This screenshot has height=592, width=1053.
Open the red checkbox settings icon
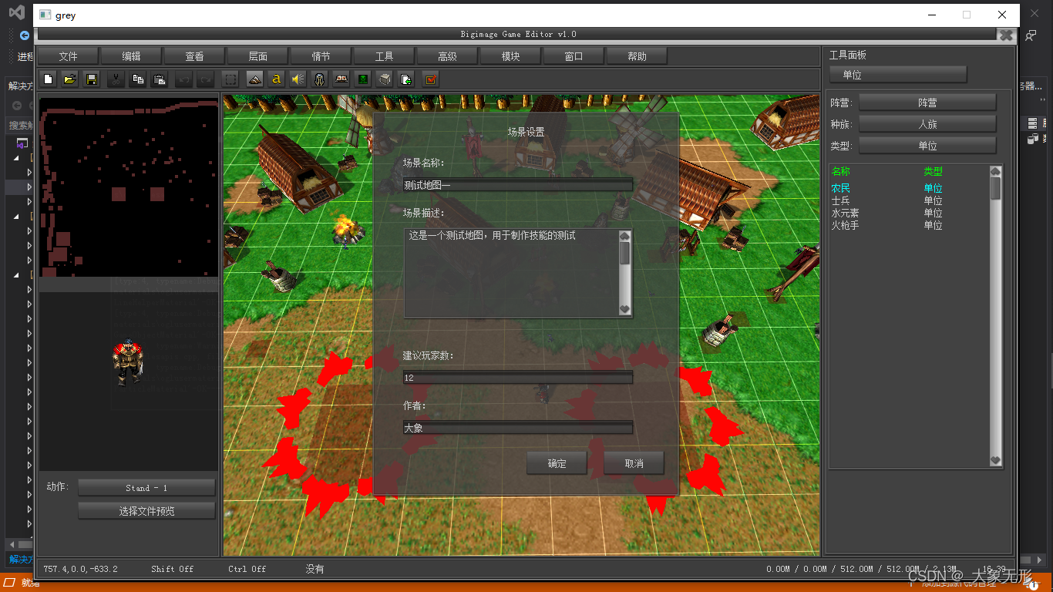coord(431,79)
